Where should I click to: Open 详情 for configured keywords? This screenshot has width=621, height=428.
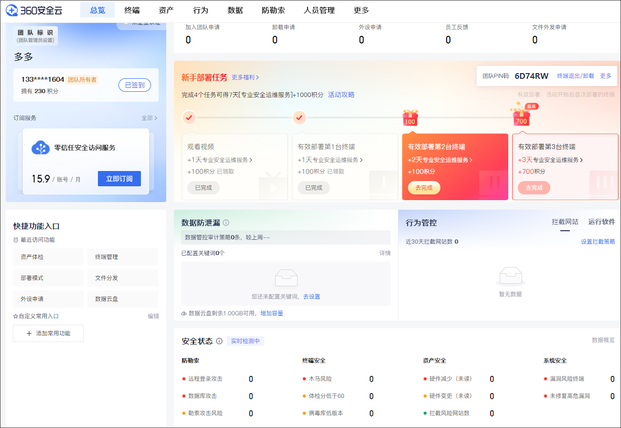pos(385,253)
